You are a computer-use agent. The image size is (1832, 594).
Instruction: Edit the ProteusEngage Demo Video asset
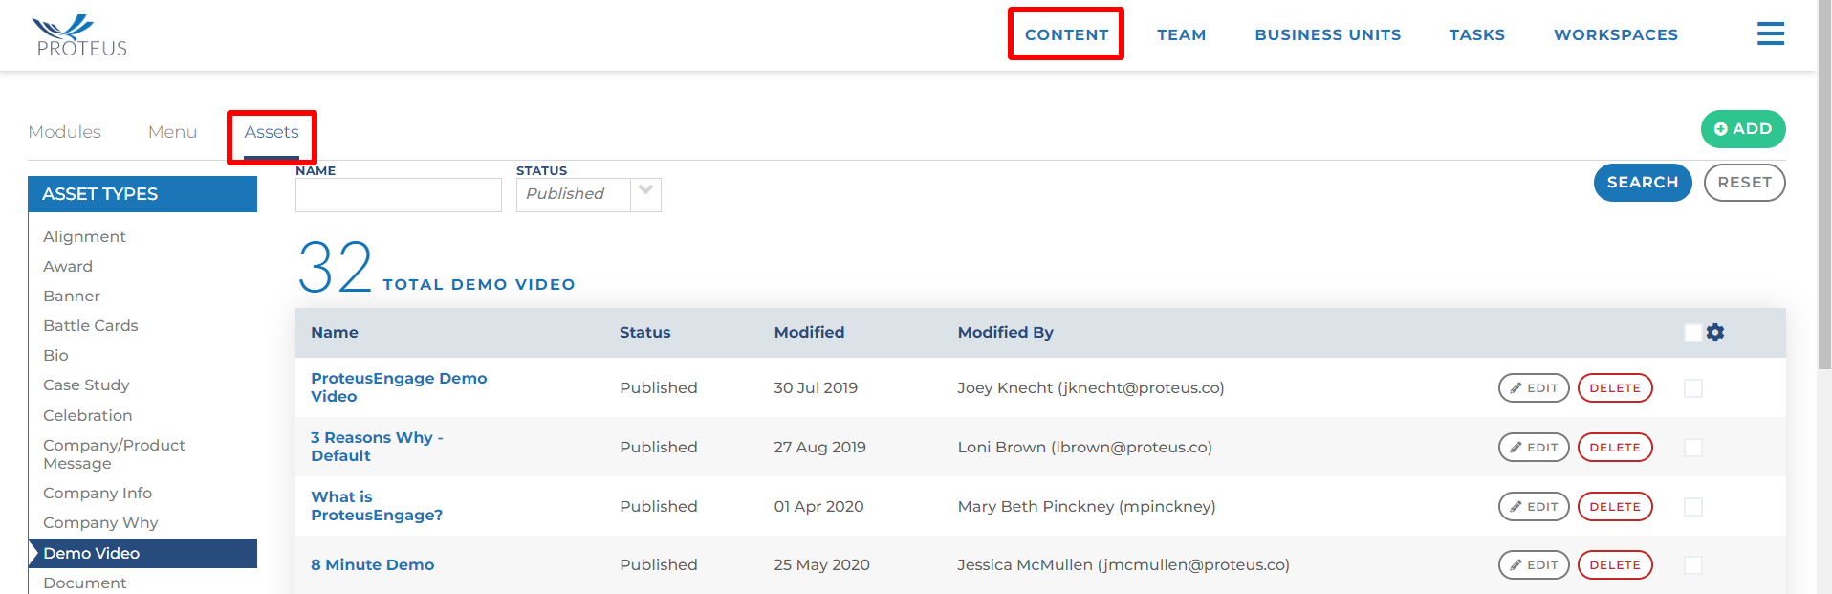(1534, 387)
